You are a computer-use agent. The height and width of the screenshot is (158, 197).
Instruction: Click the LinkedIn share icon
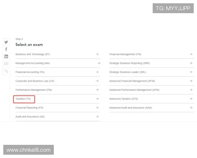[x=6, y=56]
